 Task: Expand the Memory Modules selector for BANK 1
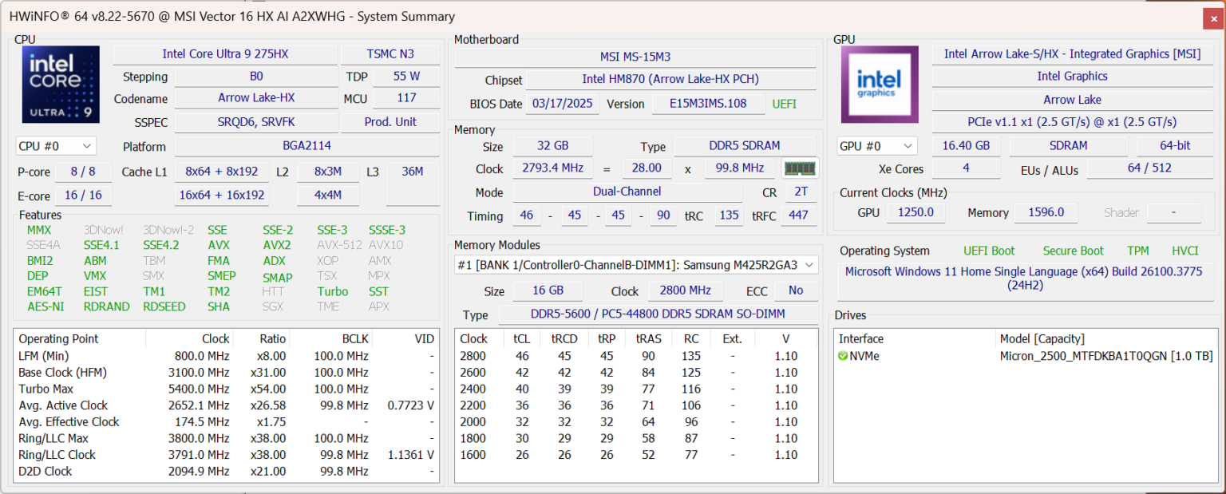[809, 264]
